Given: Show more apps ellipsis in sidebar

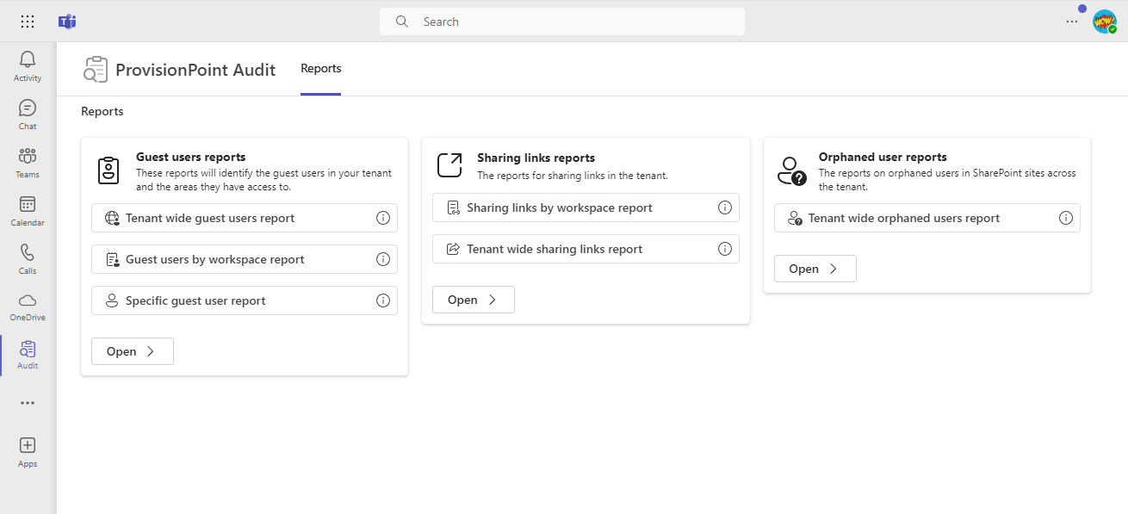Looking at the screenshot, I should [x=28, y=403].
